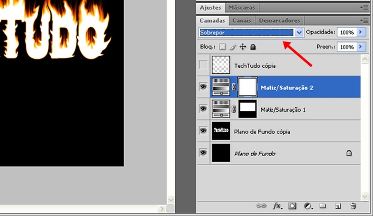The width and height of the screenshot is (373, 216).
Task: Open the Camadas panel options menu
Action: 364,21
